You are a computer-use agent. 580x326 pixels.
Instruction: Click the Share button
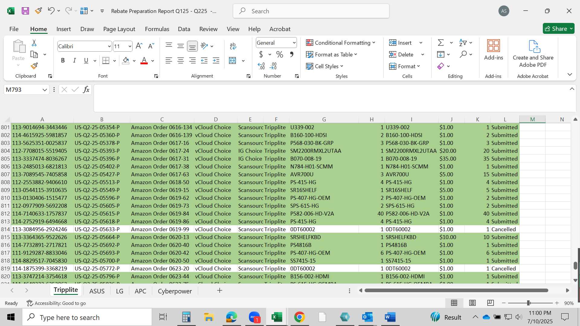tap(559, 29)
